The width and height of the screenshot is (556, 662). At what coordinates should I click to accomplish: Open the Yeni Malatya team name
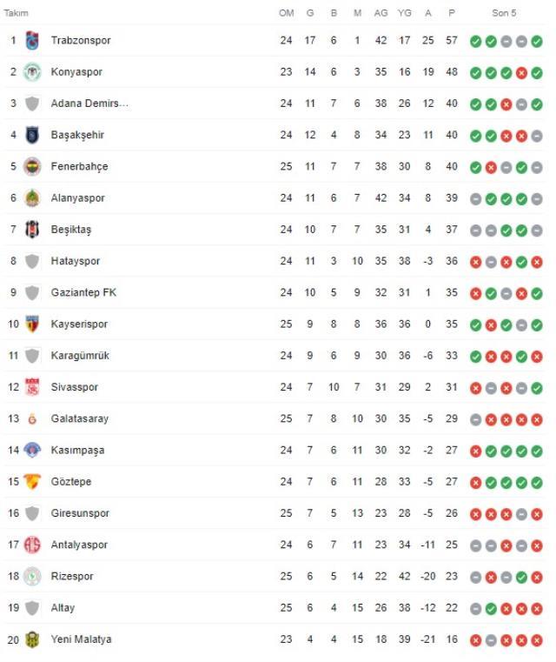tap(81, 639)
